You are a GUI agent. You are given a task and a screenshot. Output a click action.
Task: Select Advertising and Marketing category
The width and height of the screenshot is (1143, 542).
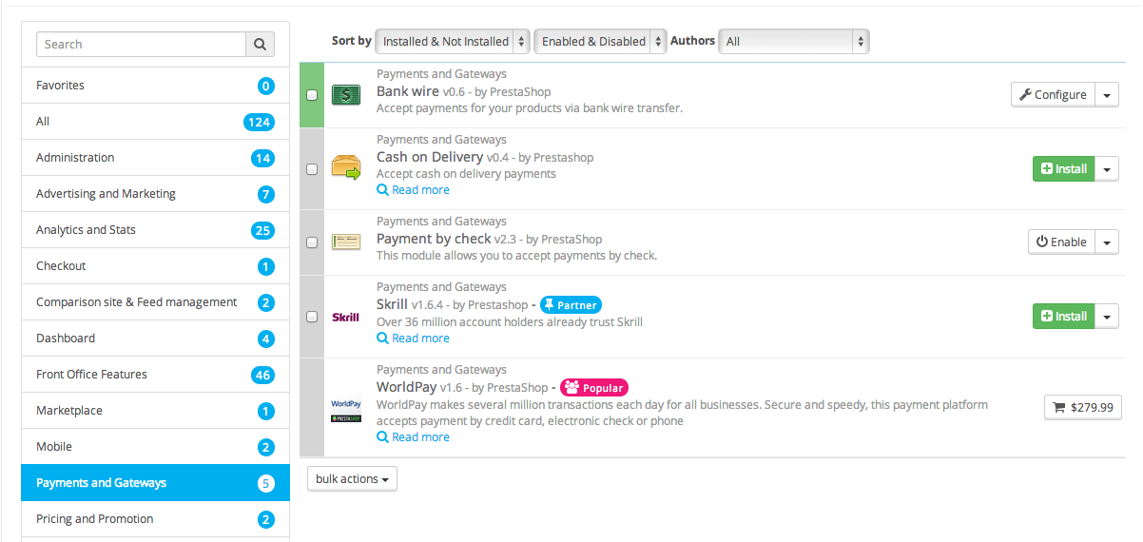pos(155,194)
